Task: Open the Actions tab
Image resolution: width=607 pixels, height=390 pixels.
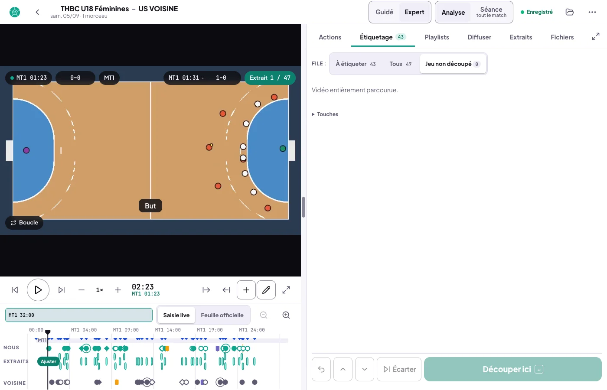Action: coord(330,37)
